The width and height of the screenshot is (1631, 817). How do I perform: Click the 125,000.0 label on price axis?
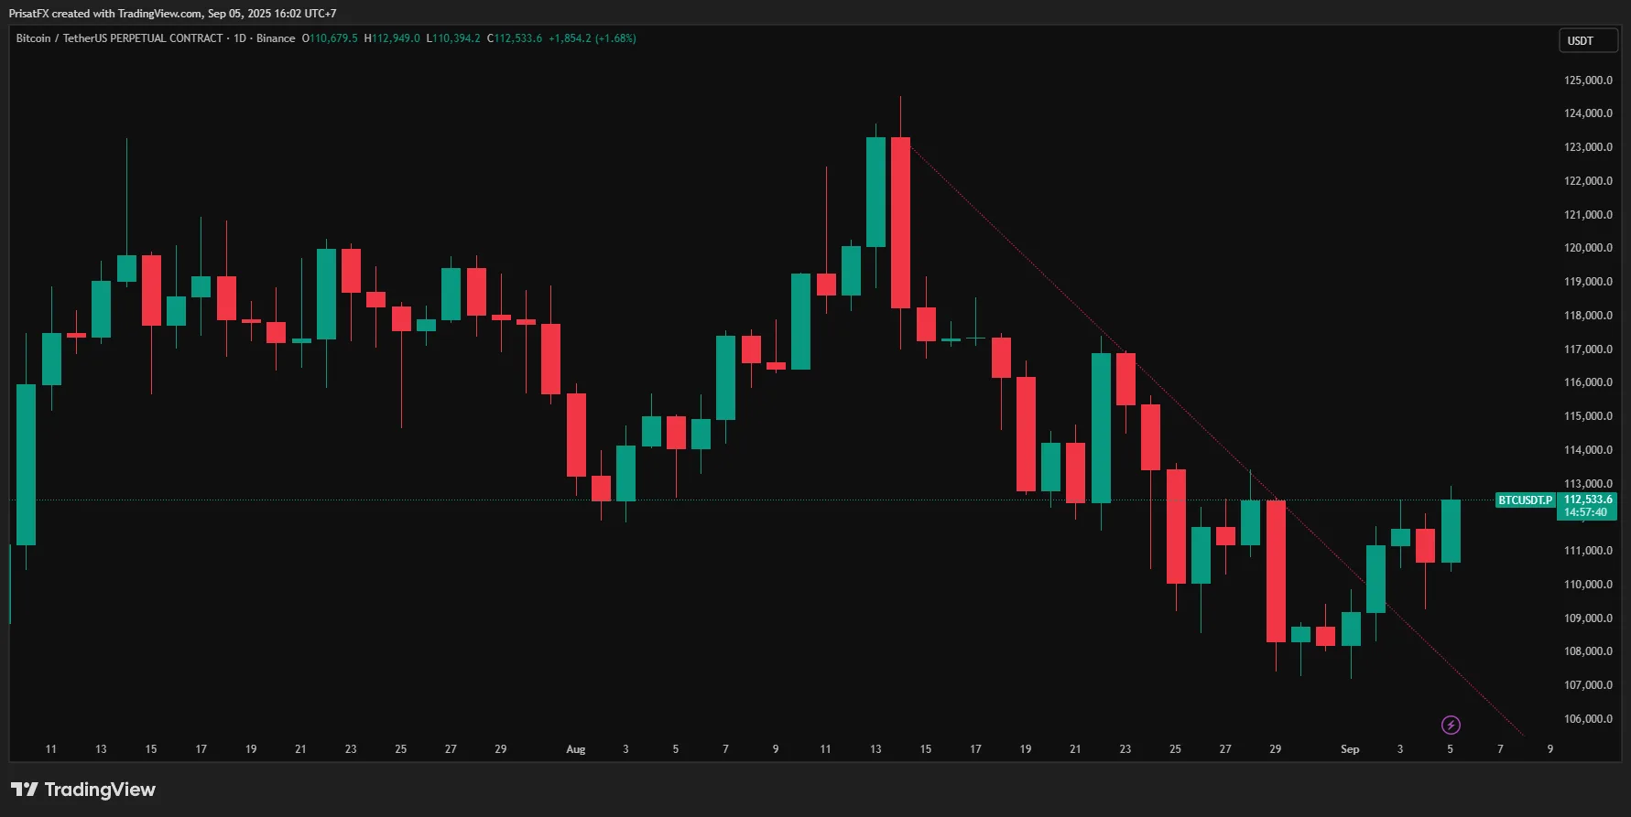pos(1588,81)
